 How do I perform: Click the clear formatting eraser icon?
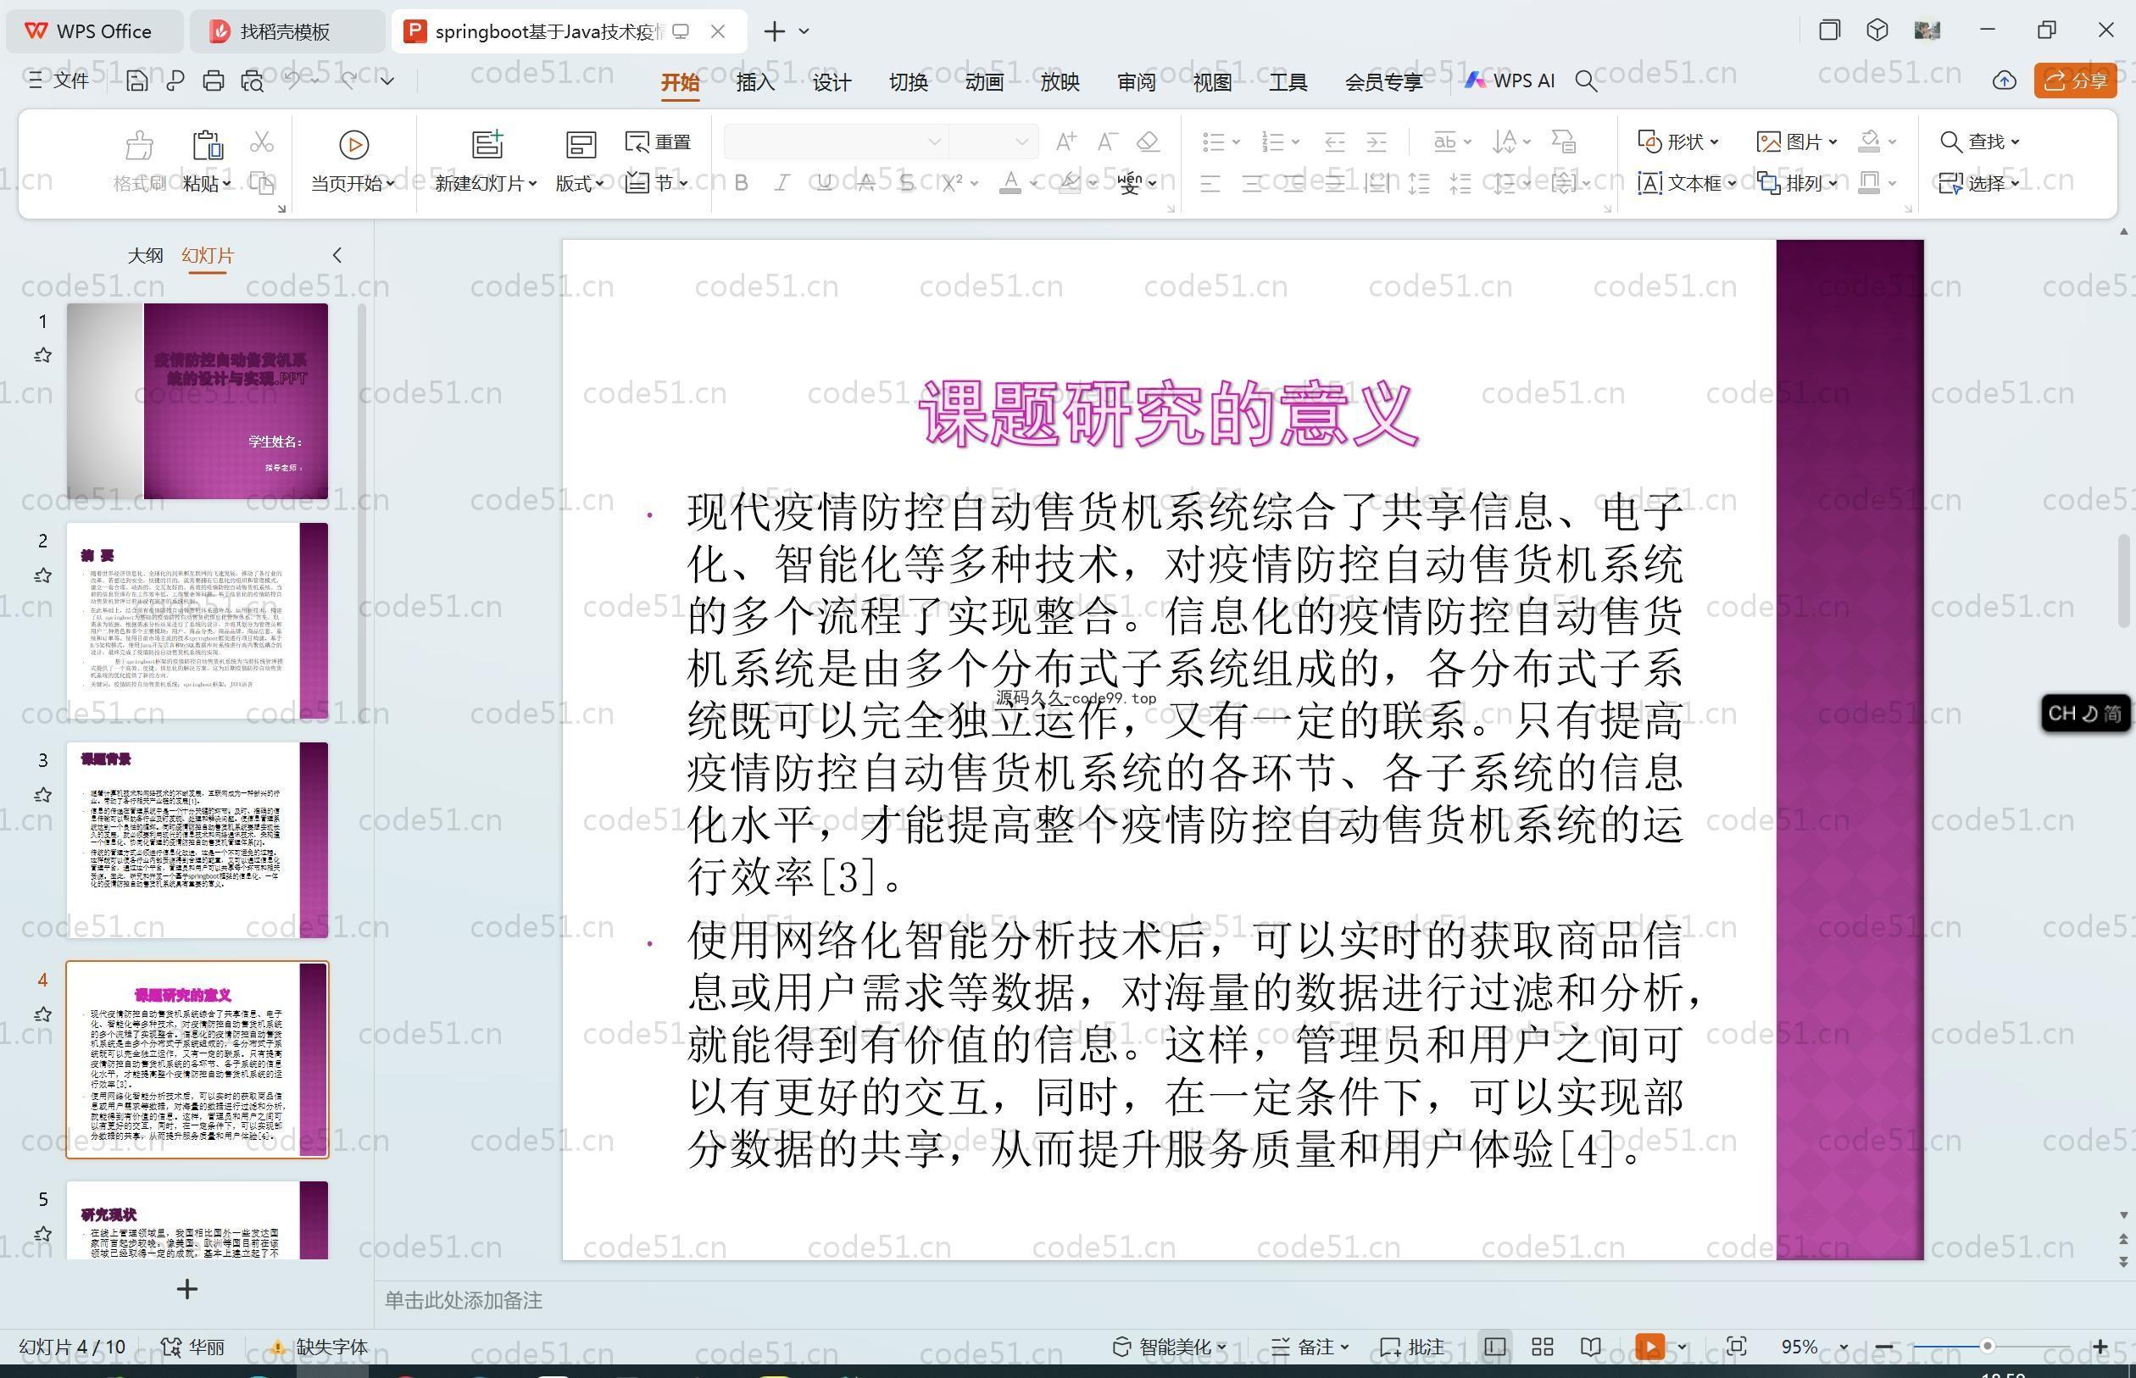pos(1148,142)
